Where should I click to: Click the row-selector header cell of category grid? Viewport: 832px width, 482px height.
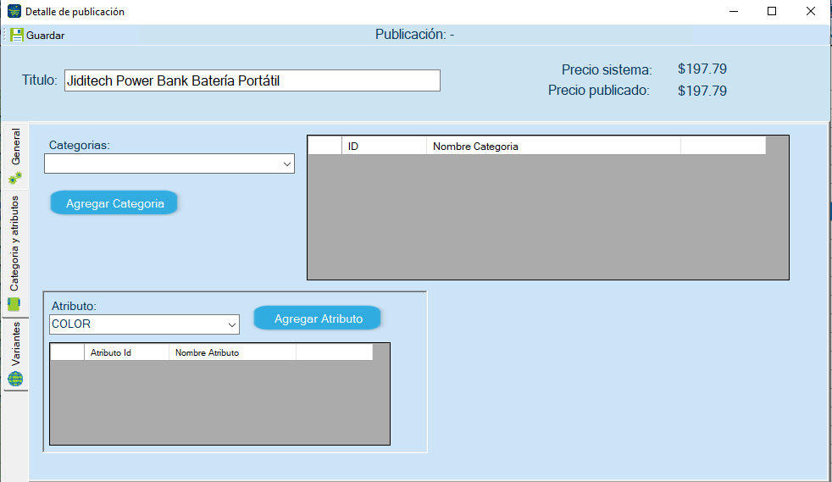324,146
